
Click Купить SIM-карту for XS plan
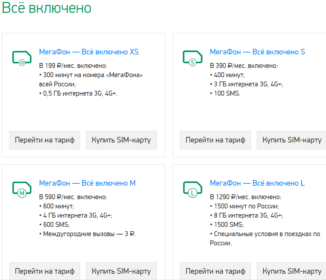click(x=121, y=140)
